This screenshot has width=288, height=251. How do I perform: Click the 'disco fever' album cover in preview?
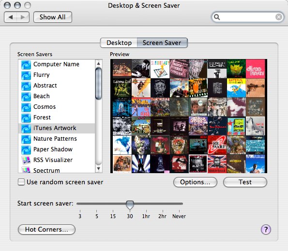click(255, 69)
